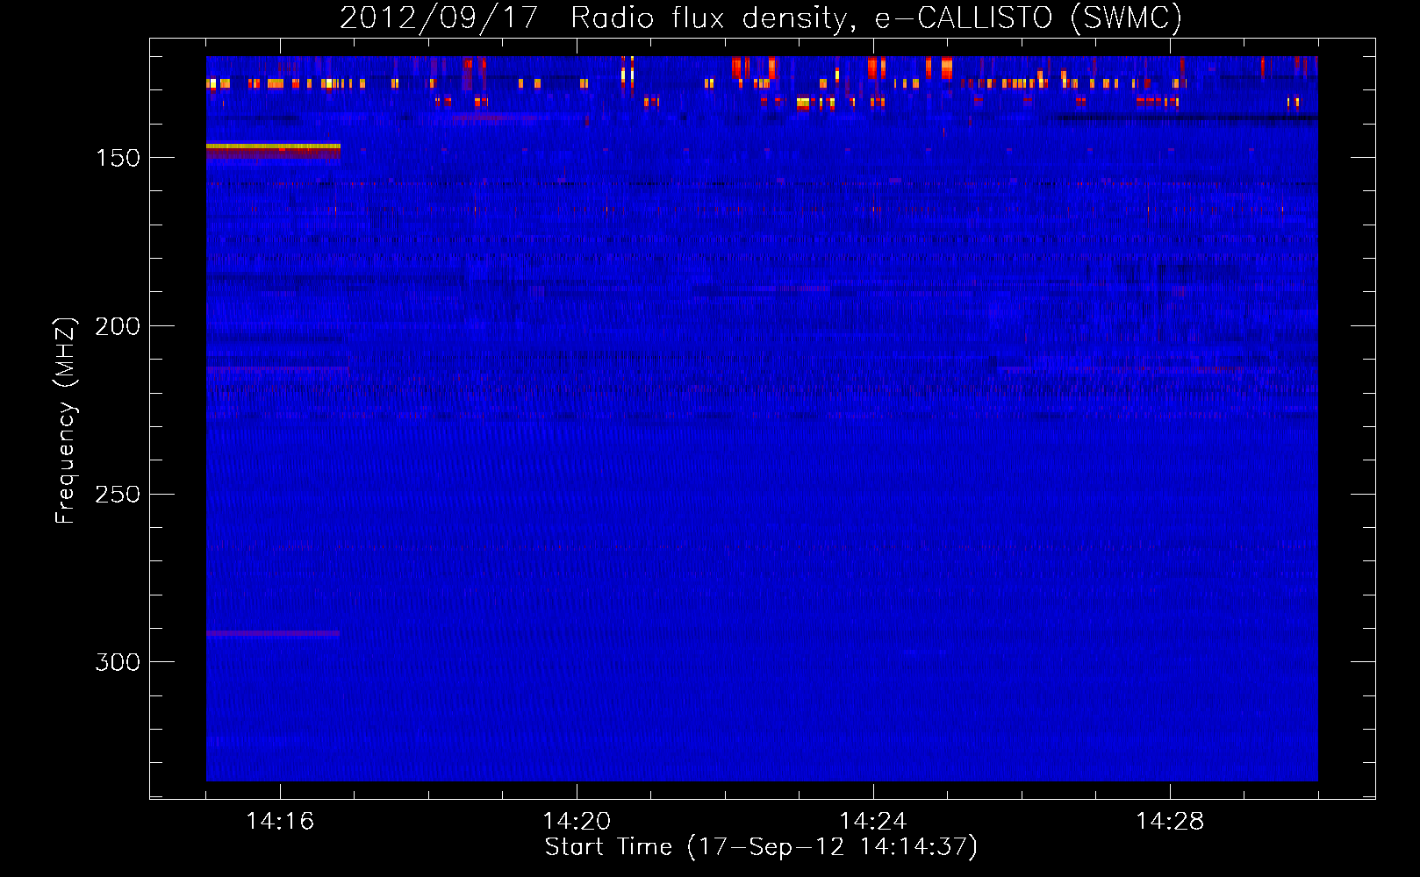Click the 'Frequency (MHZ)' axis label
1420x877 pixels.
click(x=66, y=421)
